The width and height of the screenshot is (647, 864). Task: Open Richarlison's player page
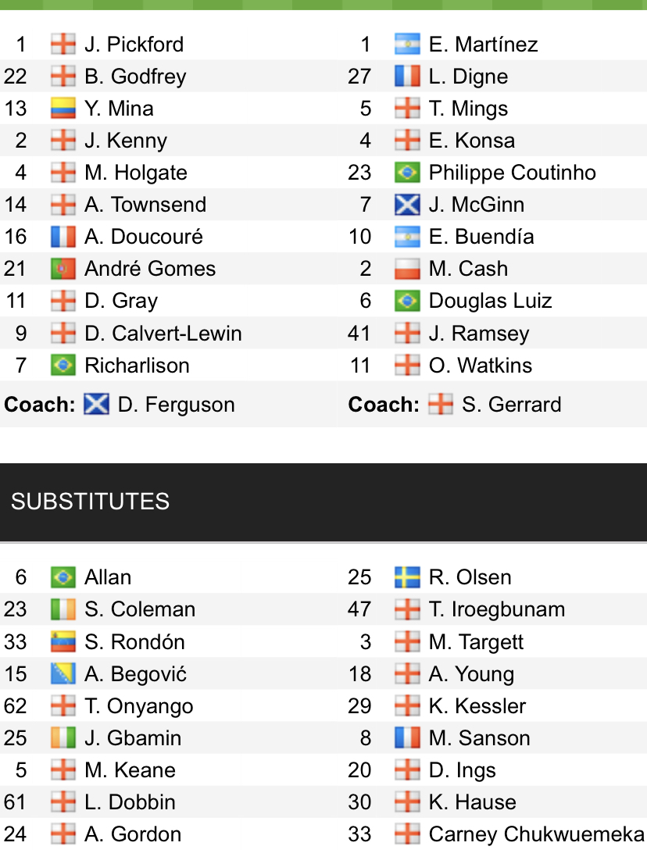(x=137, y=366)
